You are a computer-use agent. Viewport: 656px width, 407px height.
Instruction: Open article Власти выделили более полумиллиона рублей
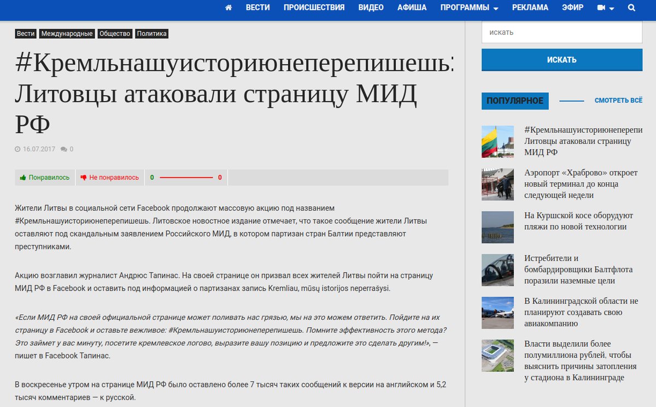(x=581, y=361)
